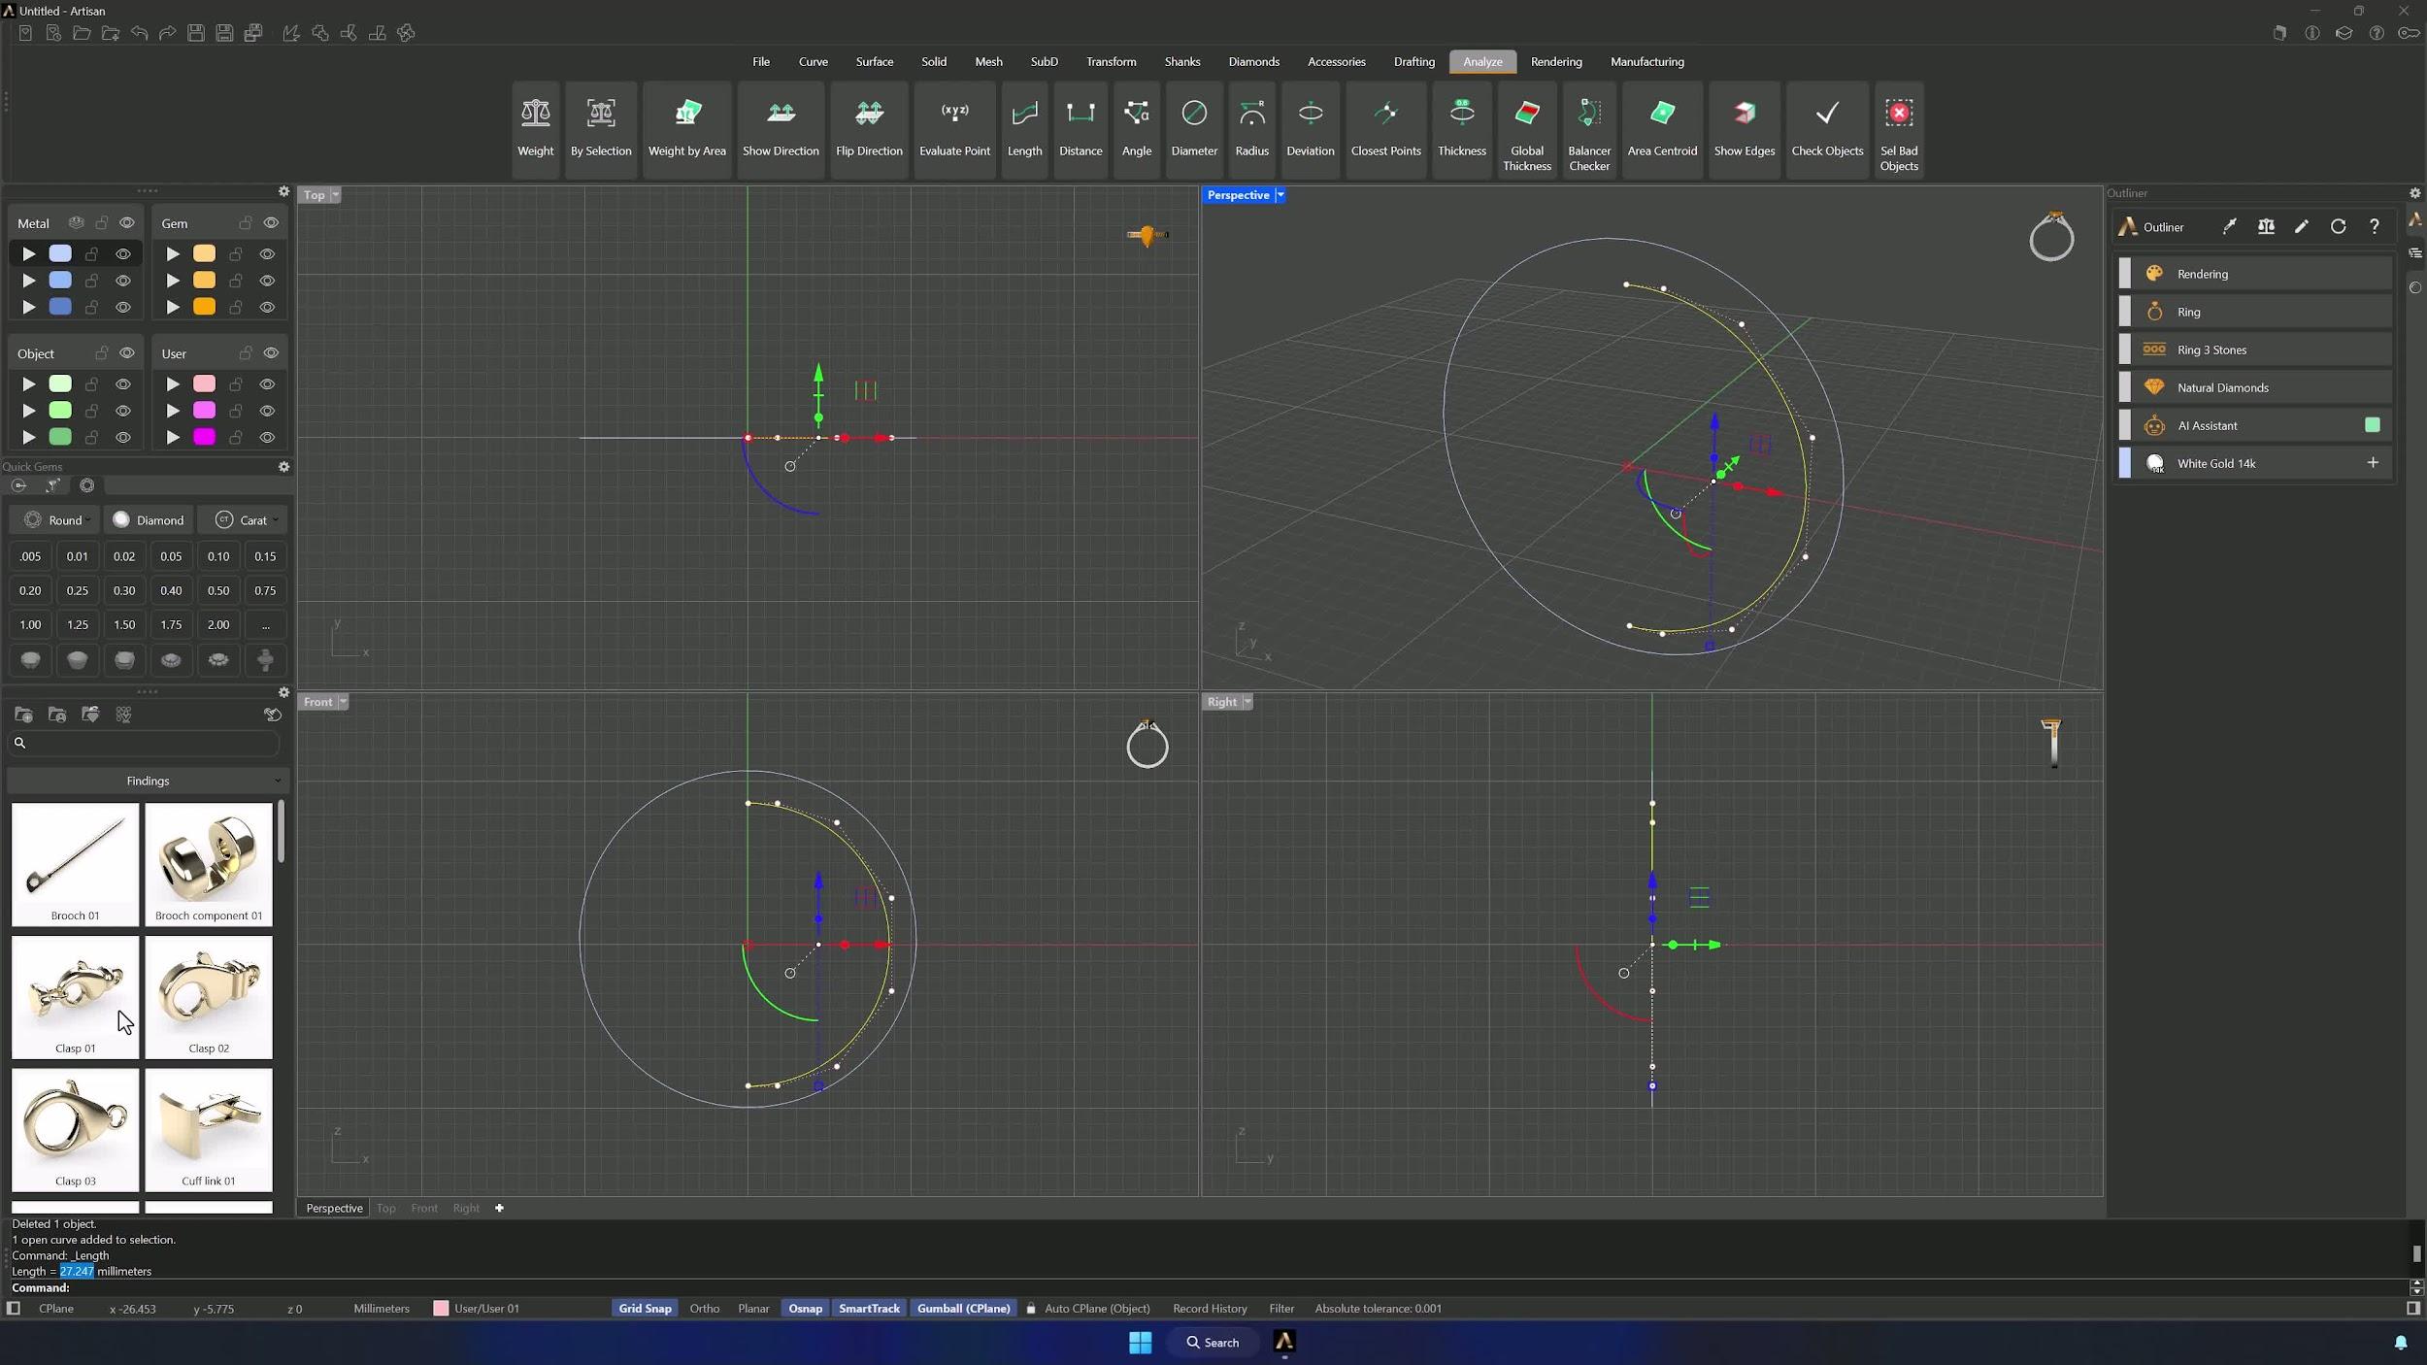The height and width of the screenshot is (1365, 2427).
Task: Open the Thickness analysis tool
Action: [1461, 128]
